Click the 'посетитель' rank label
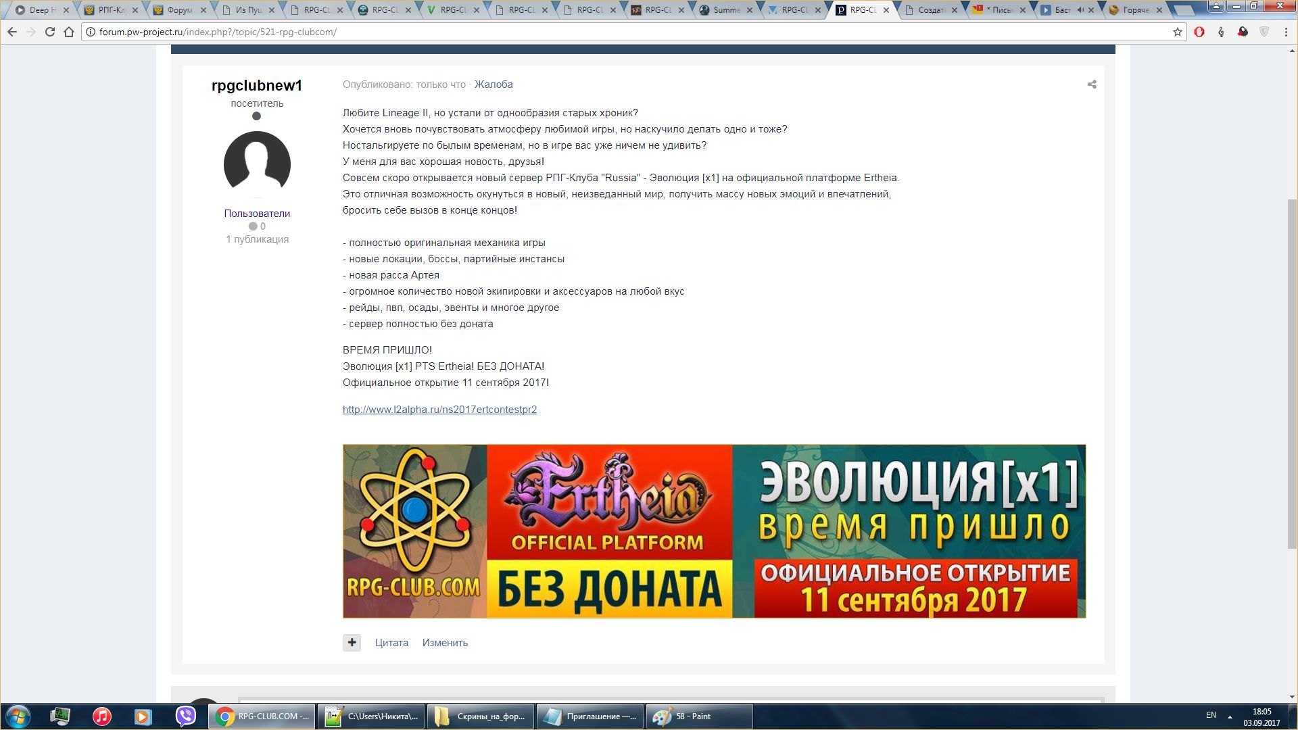This screenshot has width=1298, height=730. tap(257, 103)
